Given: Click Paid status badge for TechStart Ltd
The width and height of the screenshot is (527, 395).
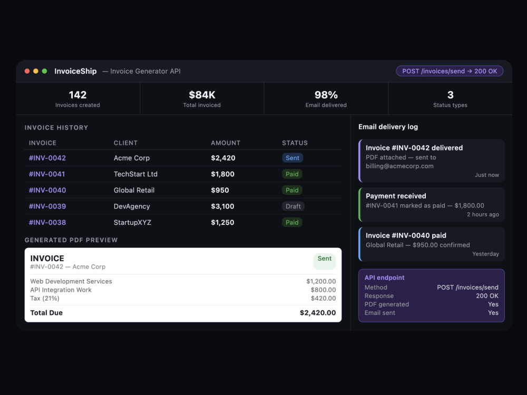Looking at the screenshot, I should tap(292, 174).
